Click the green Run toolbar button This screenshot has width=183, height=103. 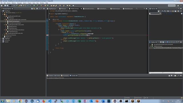click(x=34, y=5)
